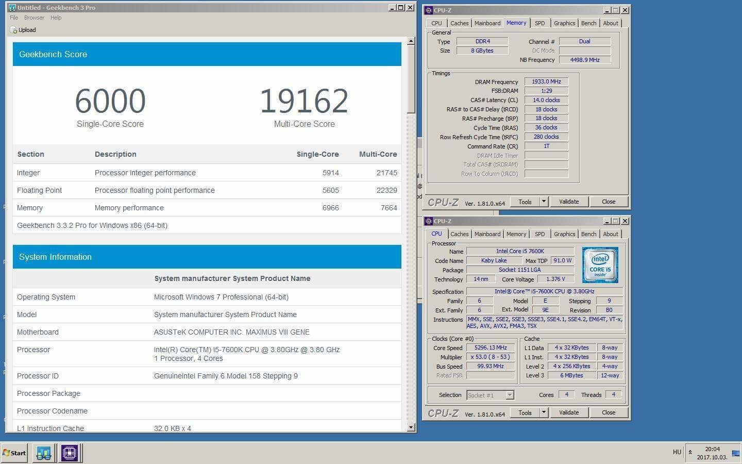The image size is (742, 464).
Task: Click processor name Intel Core i5 7600K field
Action: (x=520, y=251)
